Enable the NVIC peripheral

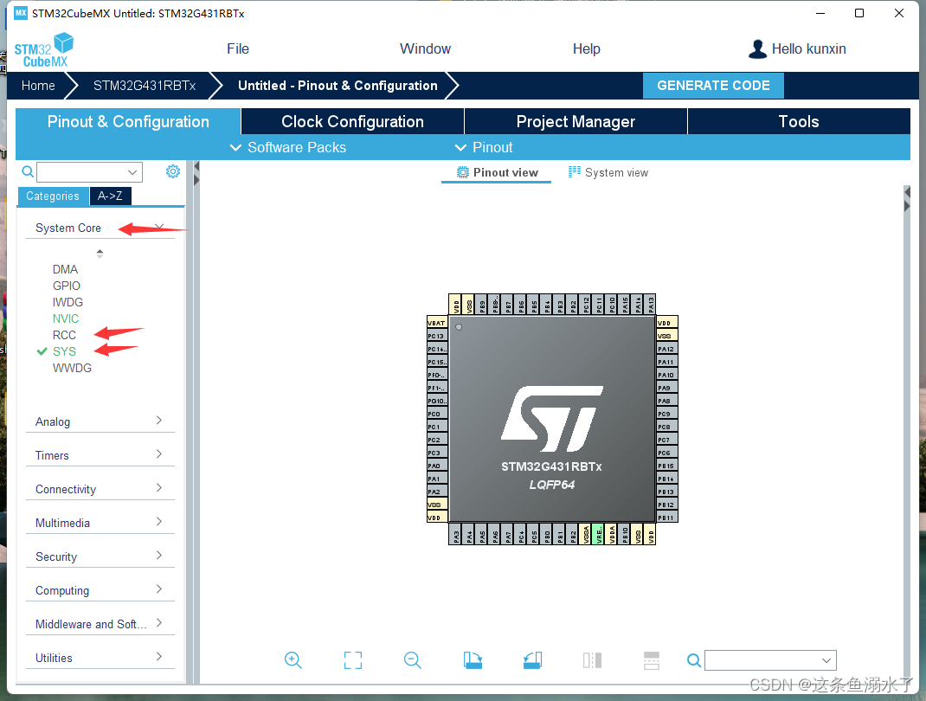(66, 318)
